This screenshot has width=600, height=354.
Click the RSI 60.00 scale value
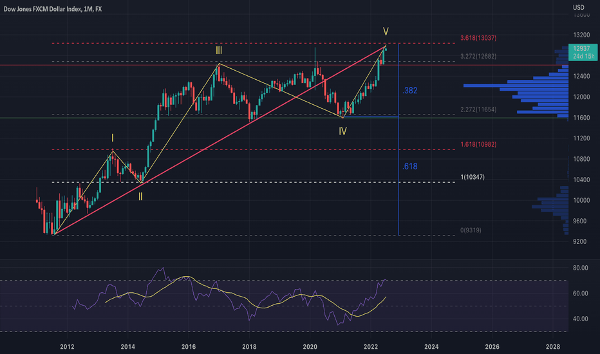[581, 293]
